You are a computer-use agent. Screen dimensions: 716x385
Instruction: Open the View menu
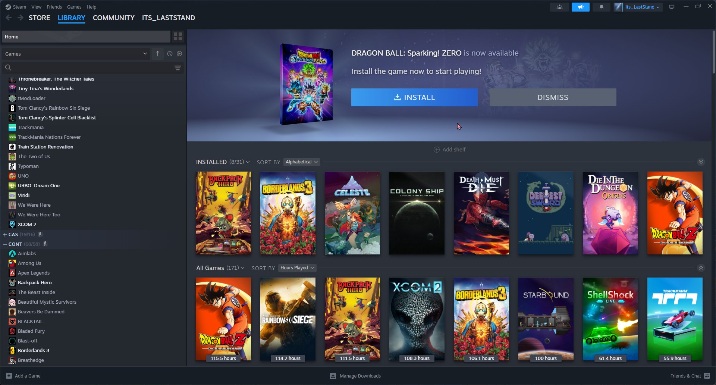point(37,7)
